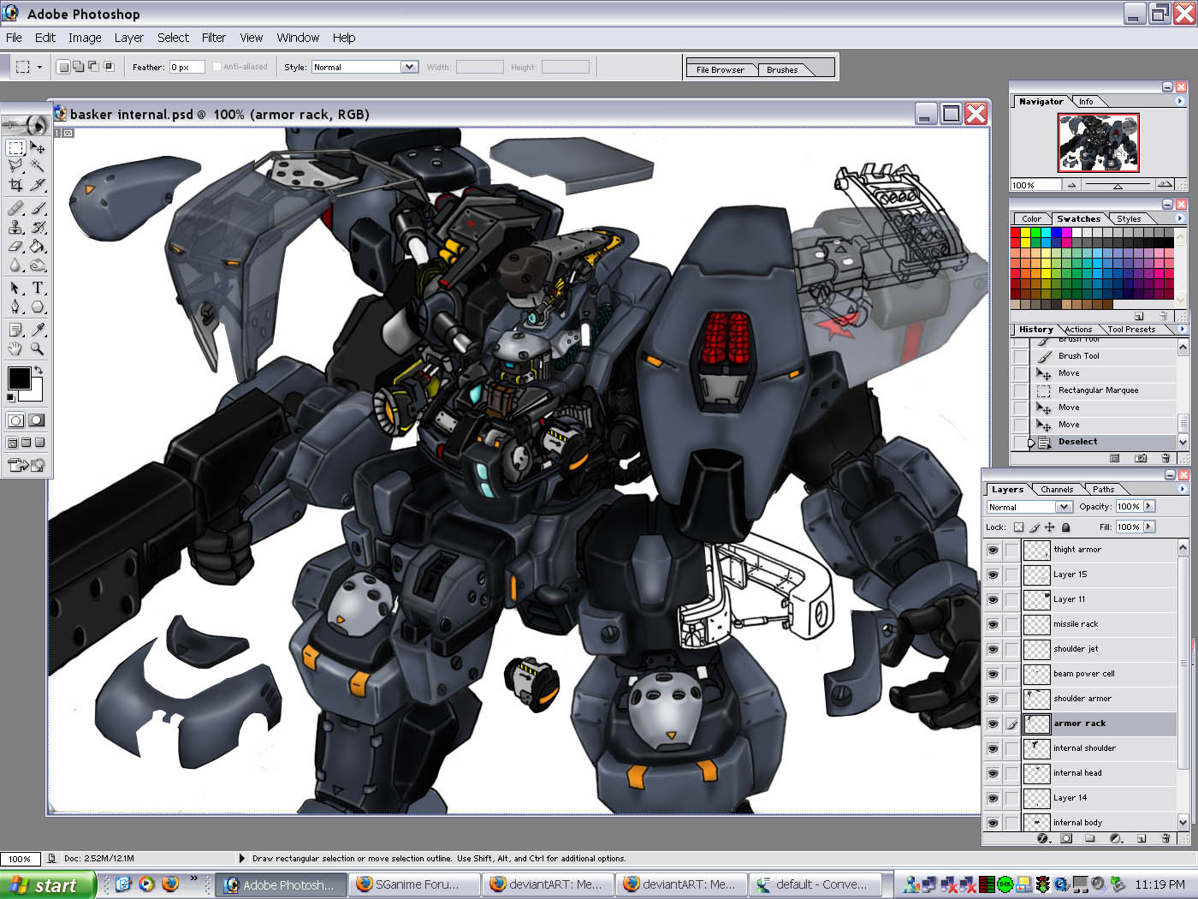Hide the missile rack layer

pos(993,624)
